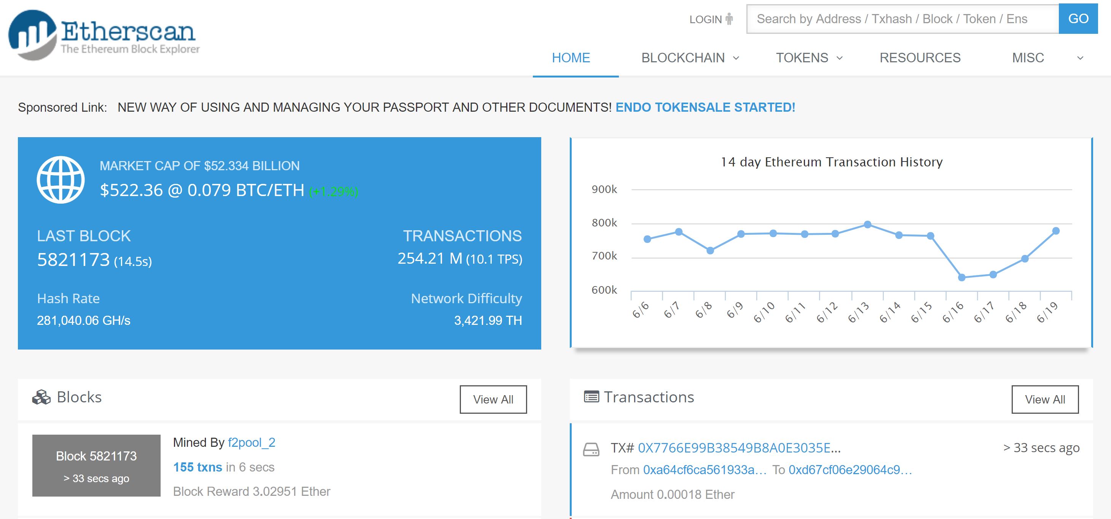The width and height of the screenshot is (1111, 519).
Task: Open the ENDO TOKENSALE STARTED sponsored link
Action: click(x=705, y=107)
